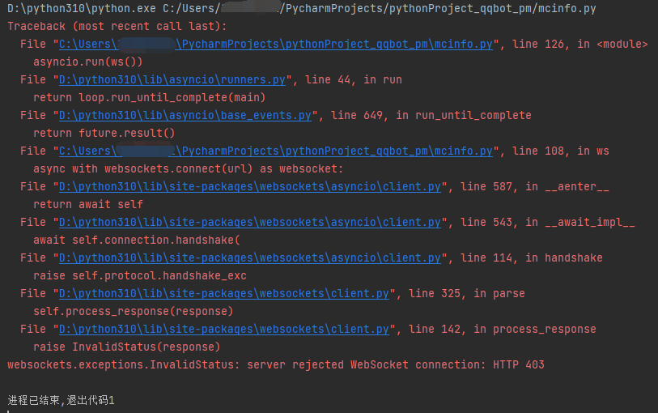Open the base_events.py file link
Image resolution: width=658 pixels, height=413 pixels.
tap(185, 115)
